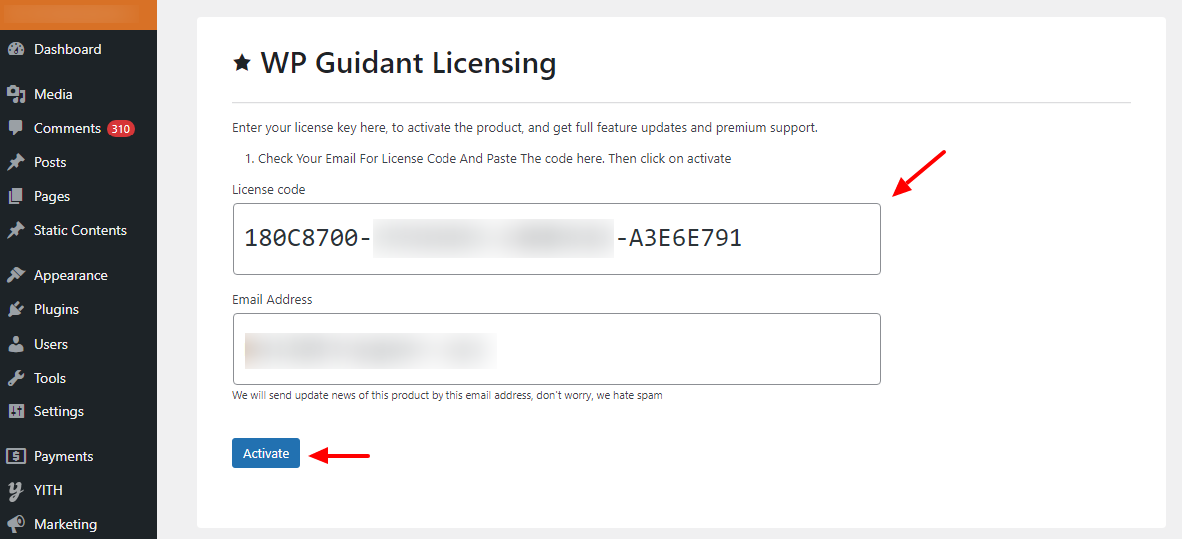Click the YITH logo icon
The height and width of the screenshot is (539, 1182).
pos(16,490)
